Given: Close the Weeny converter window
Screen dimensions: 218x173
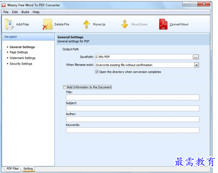Looking at the screenshot, I should click(x=204, y=4).
